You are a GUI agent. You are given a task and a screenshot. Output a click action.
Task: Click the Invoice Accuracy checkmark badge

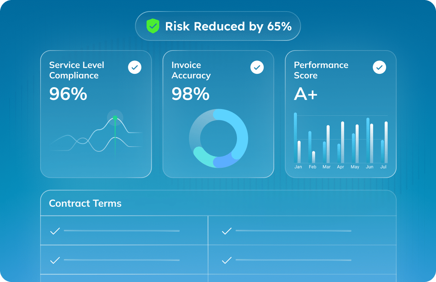click(257, 68)
